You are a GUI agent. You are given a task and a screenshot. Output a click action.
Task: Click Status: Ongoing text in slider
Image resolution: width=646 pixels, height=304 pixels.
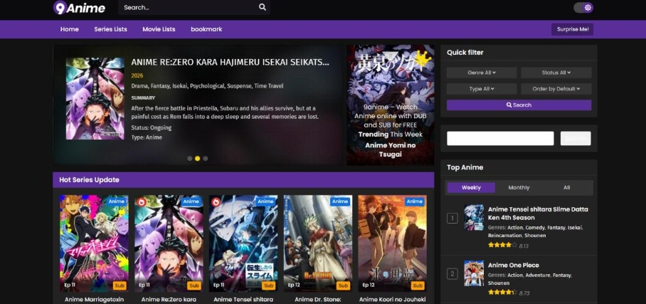click(x=152, y=128)
